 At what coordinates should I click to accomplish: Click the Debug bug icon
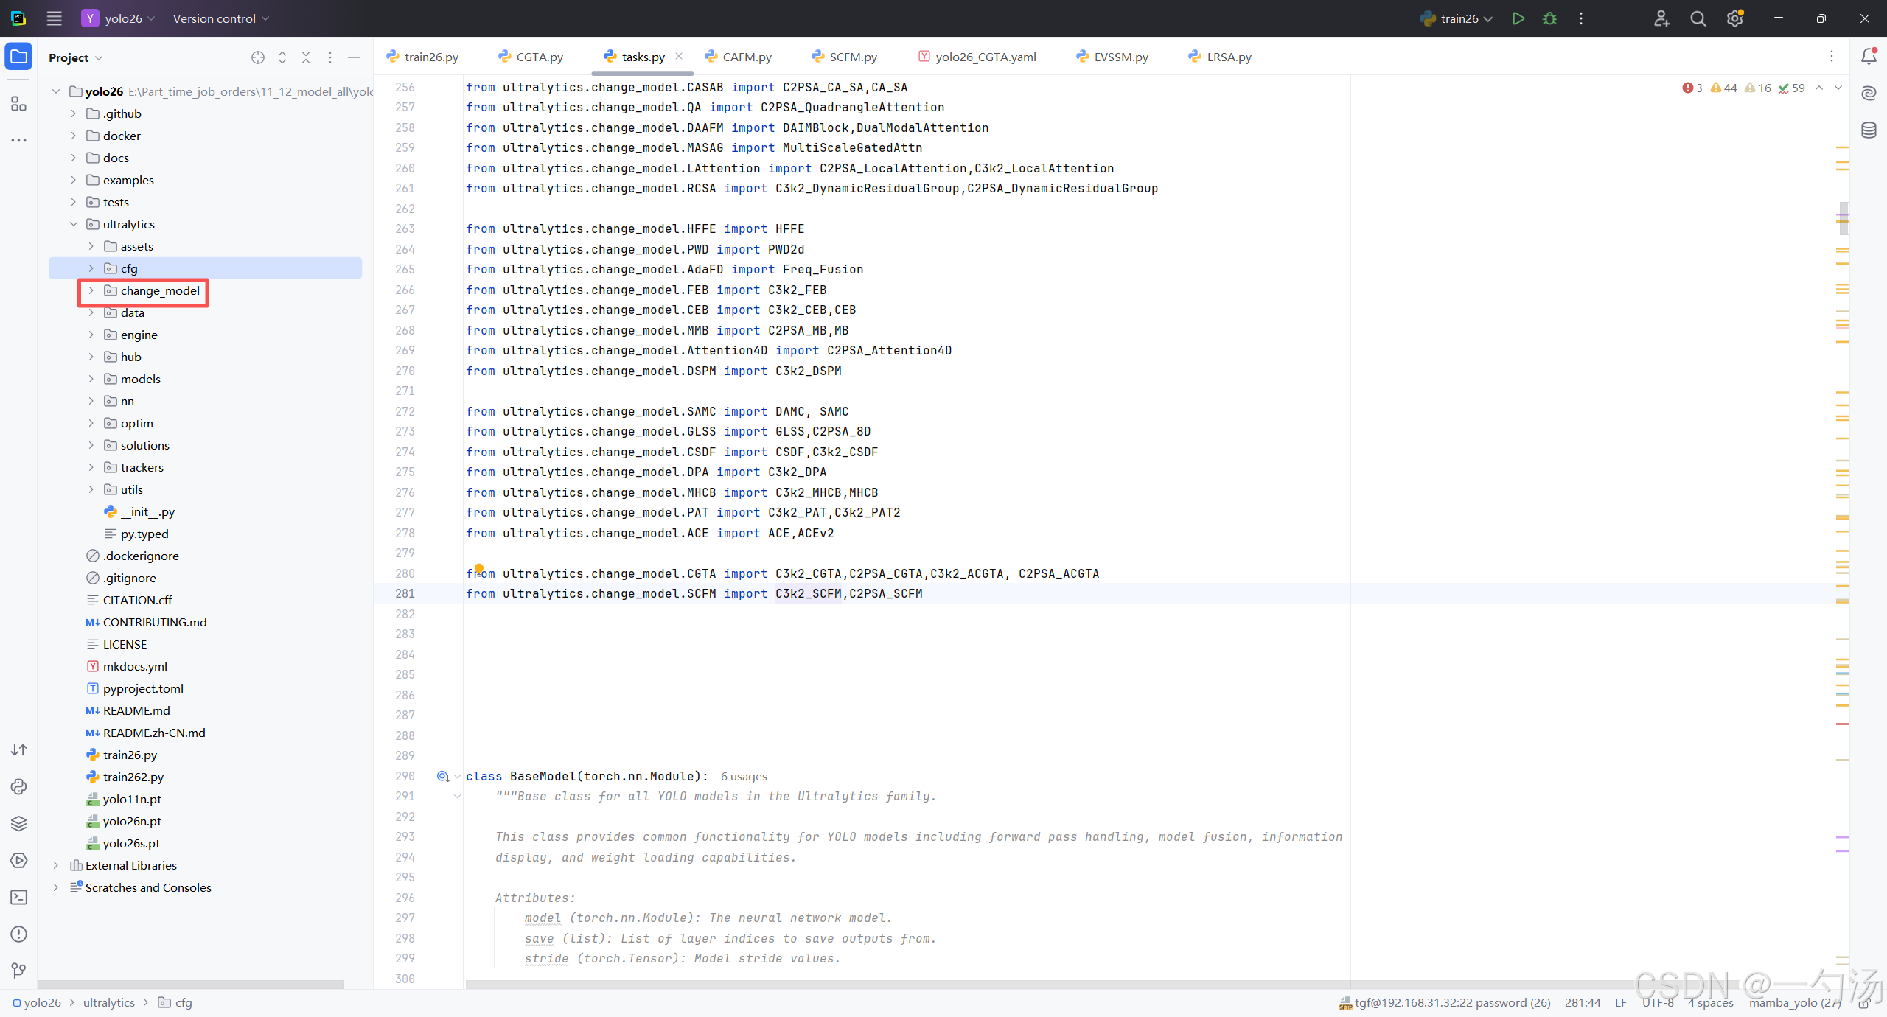pos(1549,18)
